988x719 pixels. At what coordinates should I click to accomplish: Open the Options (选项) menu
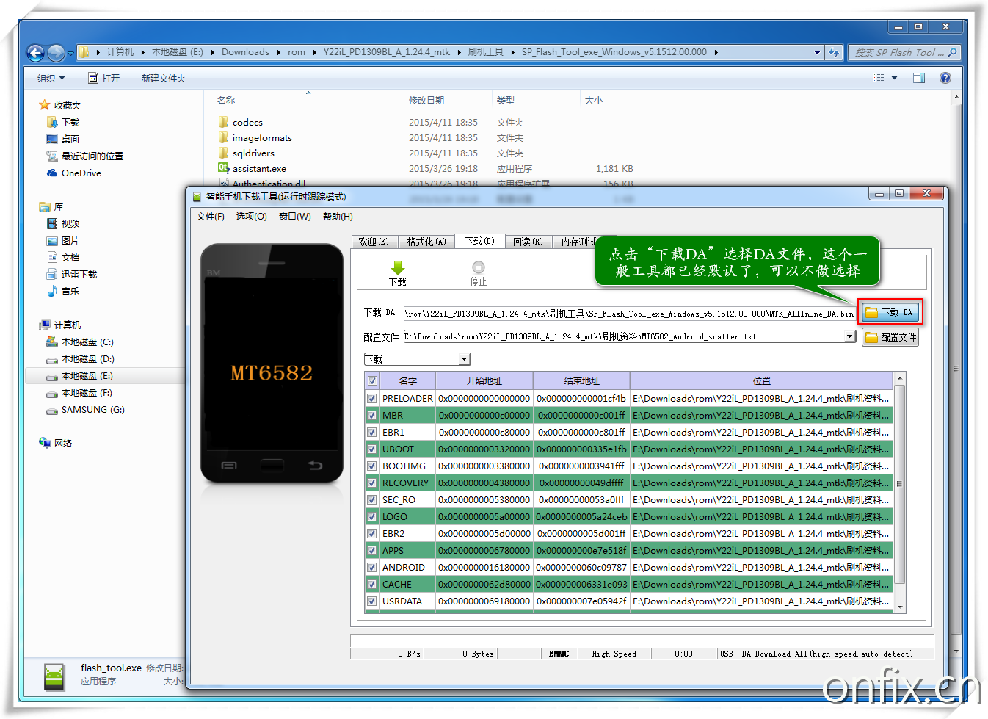coord(251,217)
